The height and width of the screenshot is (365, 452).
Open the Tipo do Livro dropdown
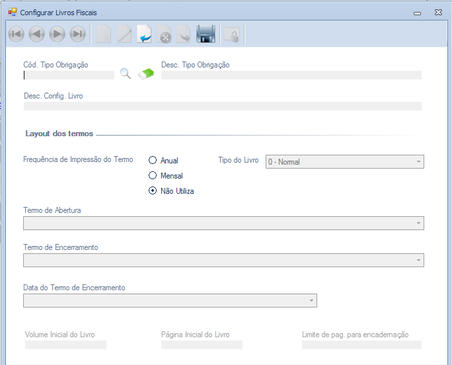point(344,162)
